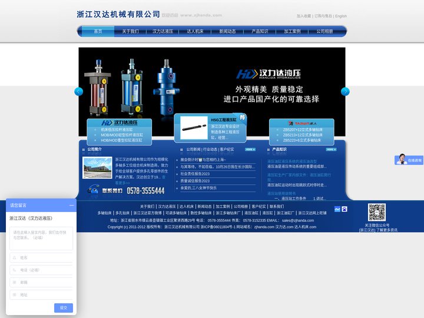Click the TARGIT 达人 logo in the right card

pyautogui.click(x=302, y=123)
